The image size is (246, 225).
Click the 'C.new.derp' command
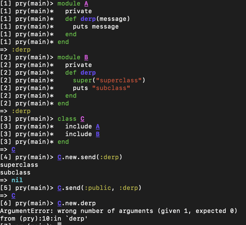(76, 204)
